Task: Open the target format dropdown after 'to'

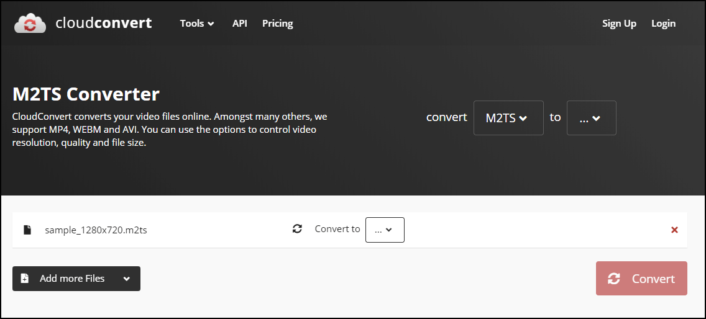Action: tap(591, 118)
